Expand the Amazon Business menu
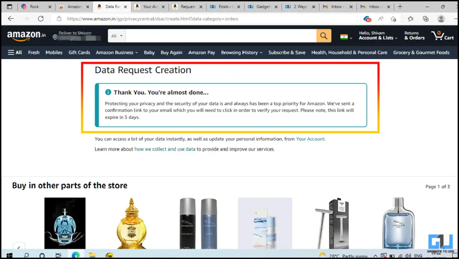This screenshot has height=259, width=459. 117,52
